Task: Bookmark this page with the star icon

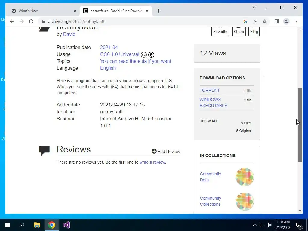Action: coord(265,21)
